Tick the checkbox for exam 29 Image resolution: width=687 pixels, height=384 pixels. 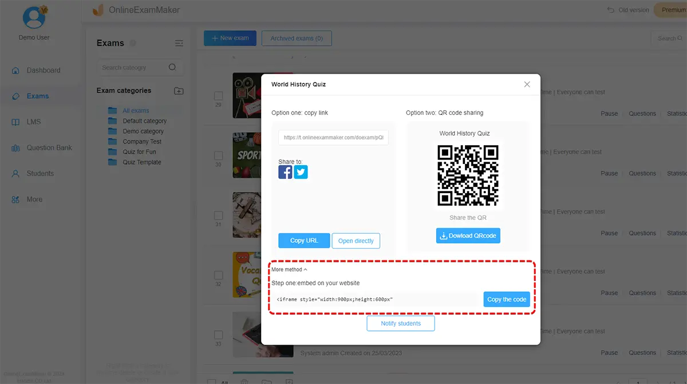click(218, 95)
